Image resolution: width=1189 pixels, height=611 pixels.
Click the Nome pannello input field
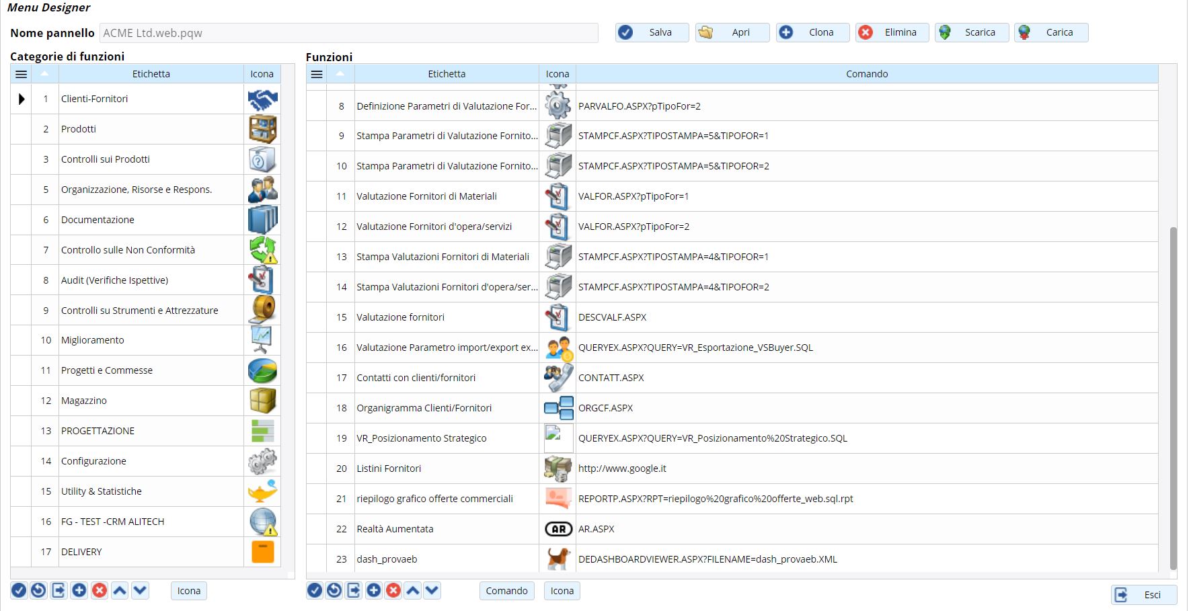(348, 33)
